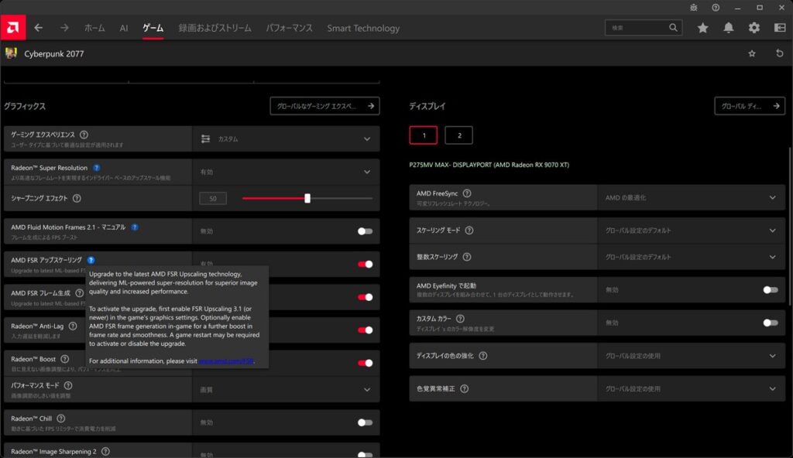Image resolution: width=793 pixels, height=458 pixels.
Task: Select display 2 button
Action: 459,135
